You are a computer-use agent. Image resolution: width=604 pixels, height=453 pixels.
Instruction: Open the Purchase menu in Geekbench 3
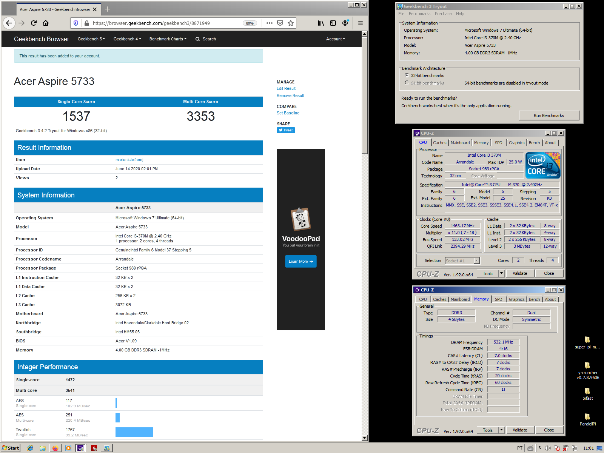443,14
